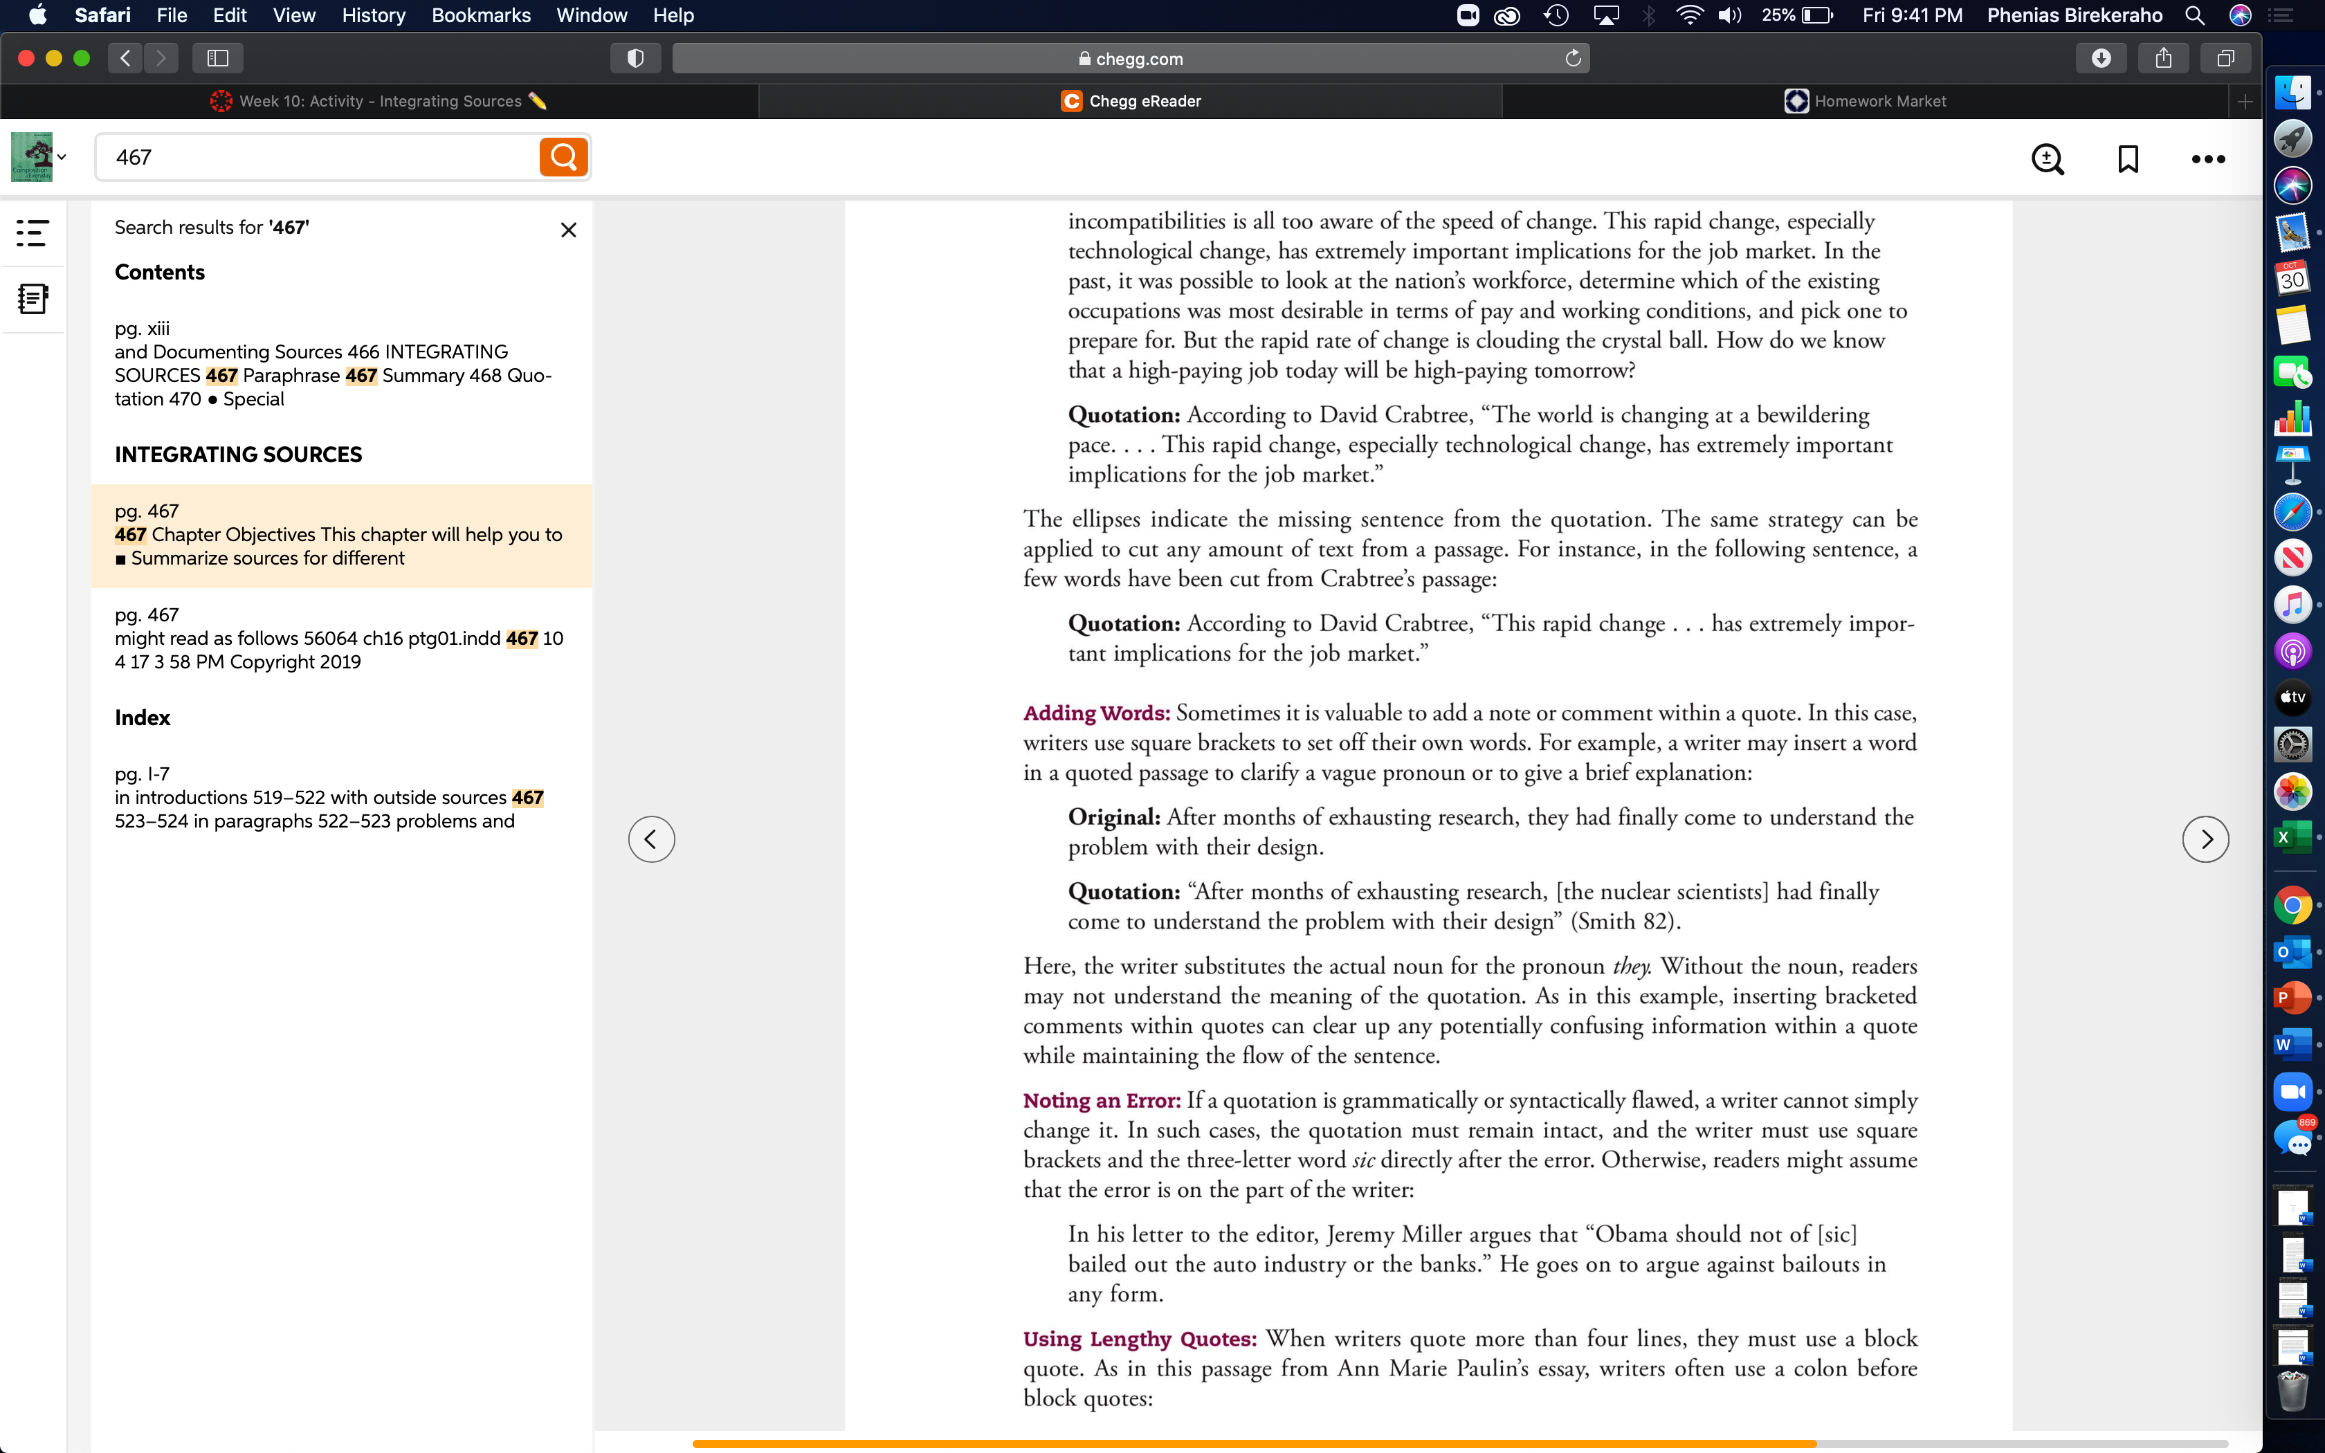The height and width of the screenshot is (1453, 2325).
Task: Open the three-dots more options menu
Action: [x=2208, y=160]
